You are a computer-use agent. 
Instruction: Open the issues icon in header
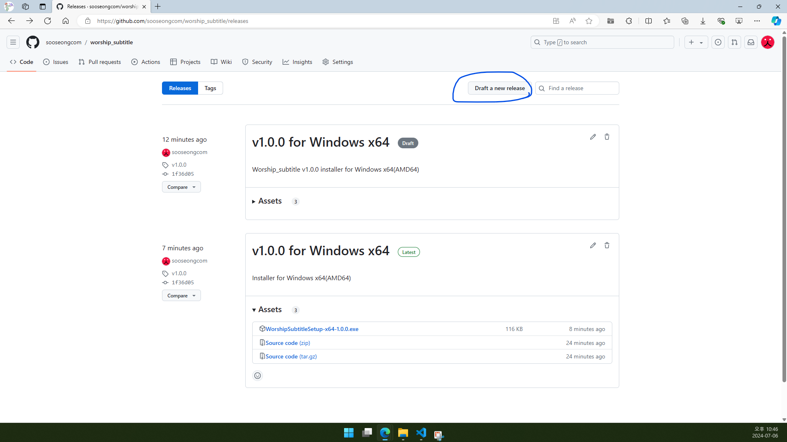pyautogui.click(x=718, y=42)
